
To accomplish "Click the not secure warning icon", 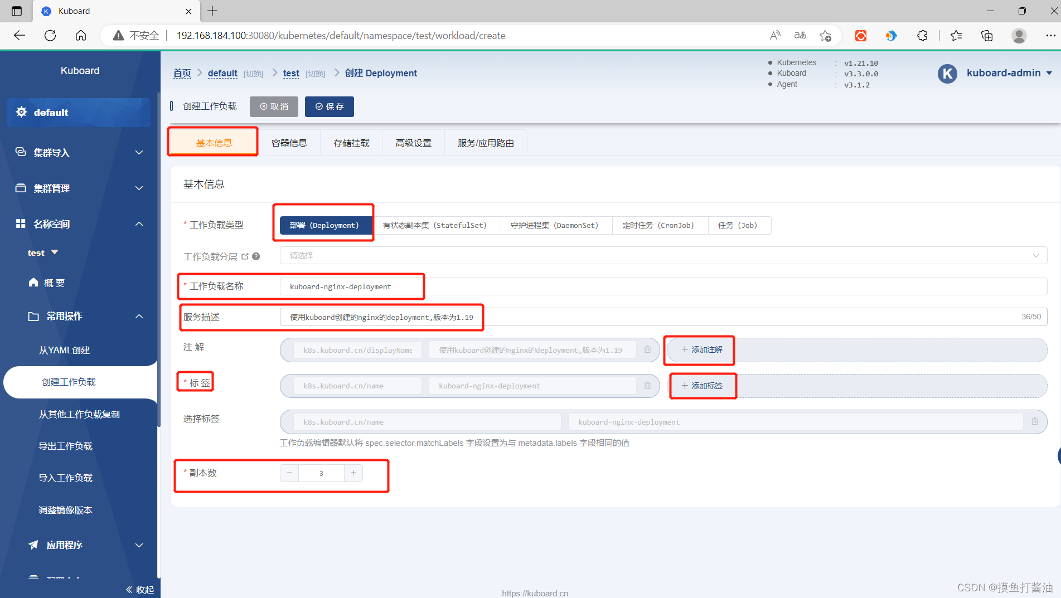I will pyautogui.click(x=118, y=36).
